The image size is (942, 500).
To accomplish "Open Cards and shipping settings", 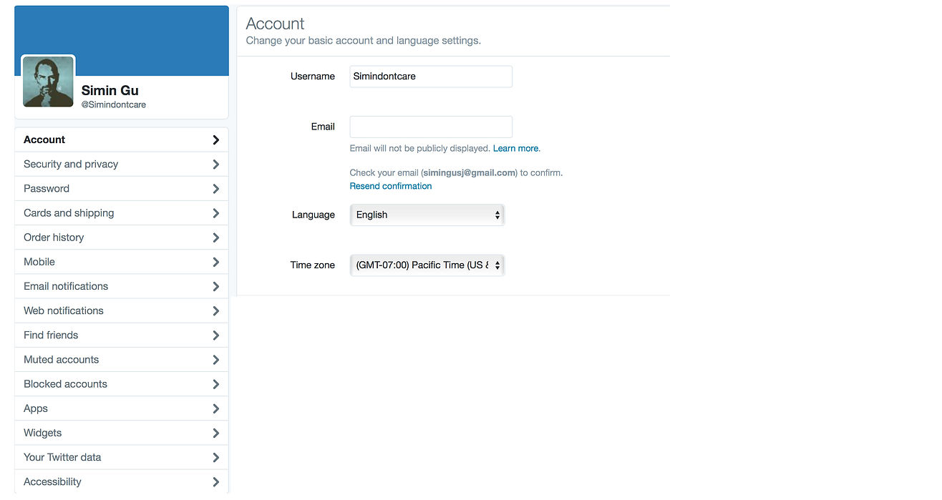I will click(122, 212).
